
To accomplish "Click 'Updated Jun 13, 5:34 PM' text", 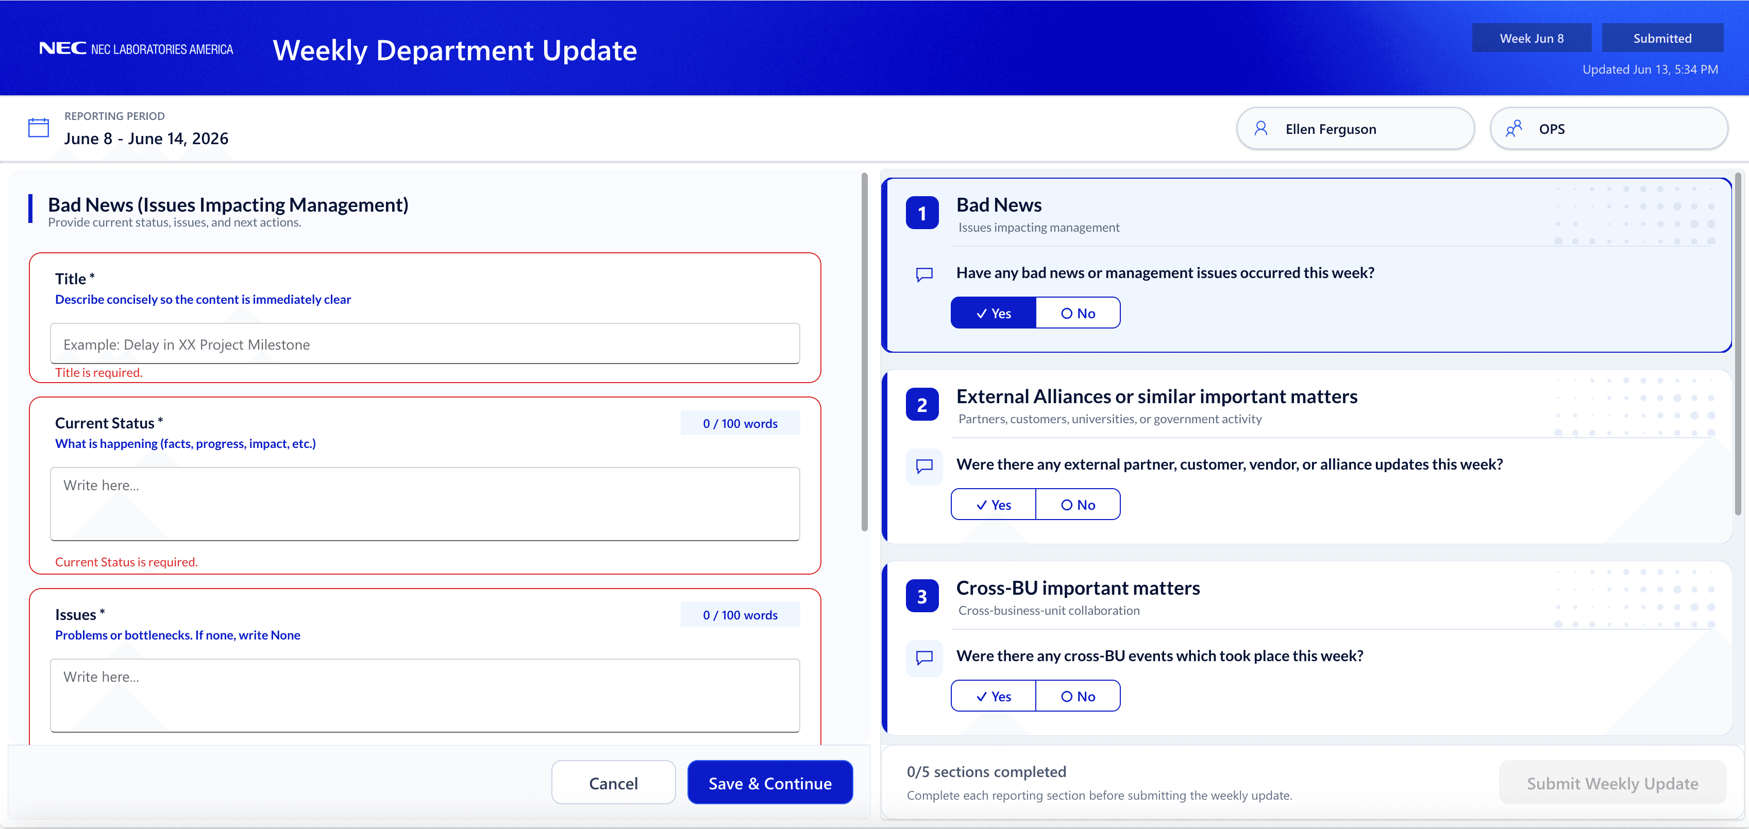I will pyautogui.click(x=1650, y=69).
